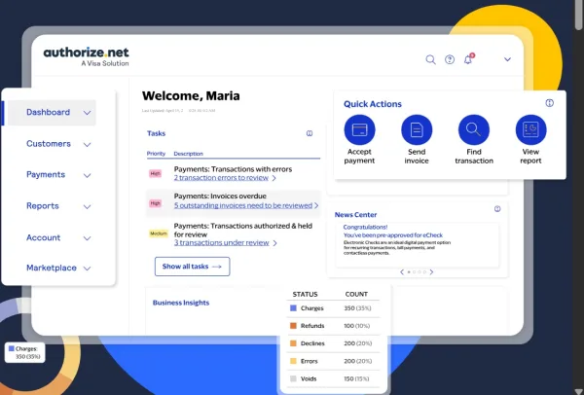This screenshot has width=584, height=395.
Task: Select Marketplace in the sidebar
Action: tap(52, 268)
